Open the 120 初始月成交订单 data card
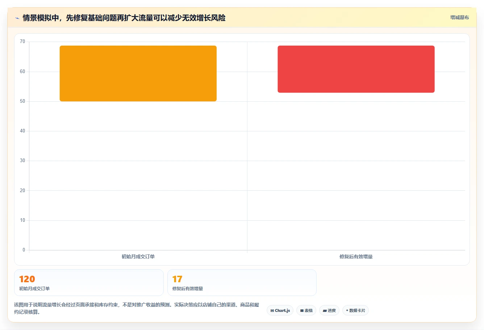 (89, 283)
